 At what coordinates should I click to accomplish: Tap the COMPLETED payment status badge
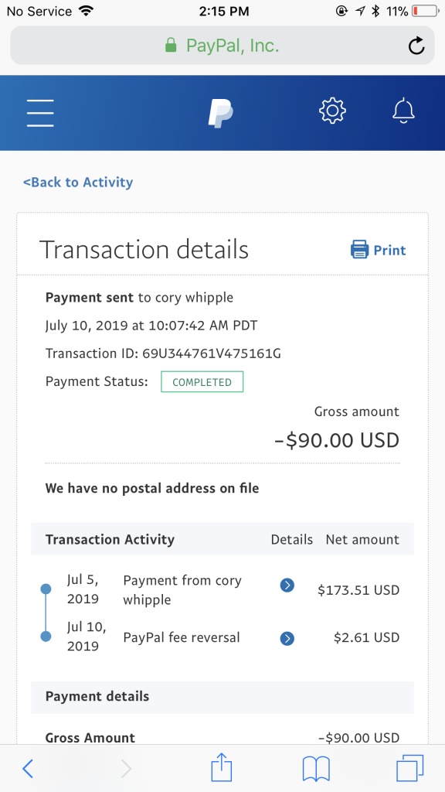coord(202,382)
